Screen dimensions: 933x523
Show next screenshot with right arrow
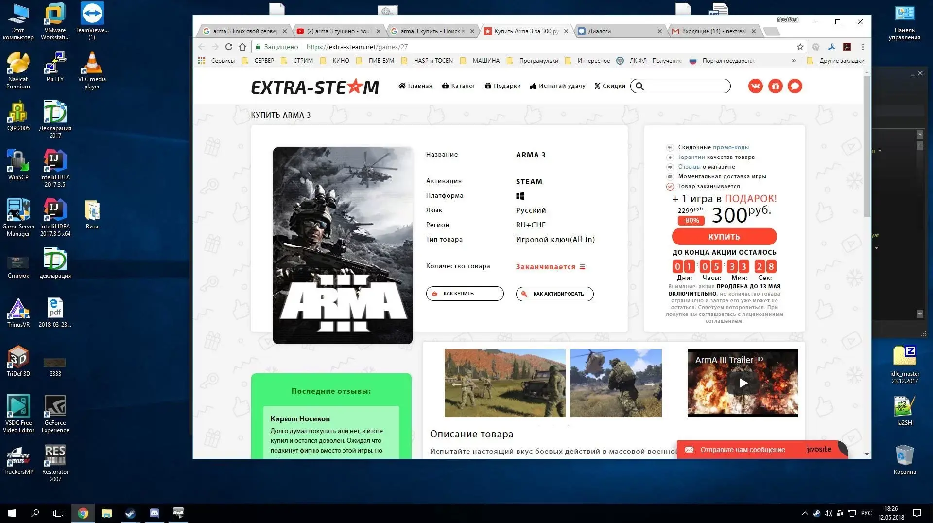(x=649, y=384)
